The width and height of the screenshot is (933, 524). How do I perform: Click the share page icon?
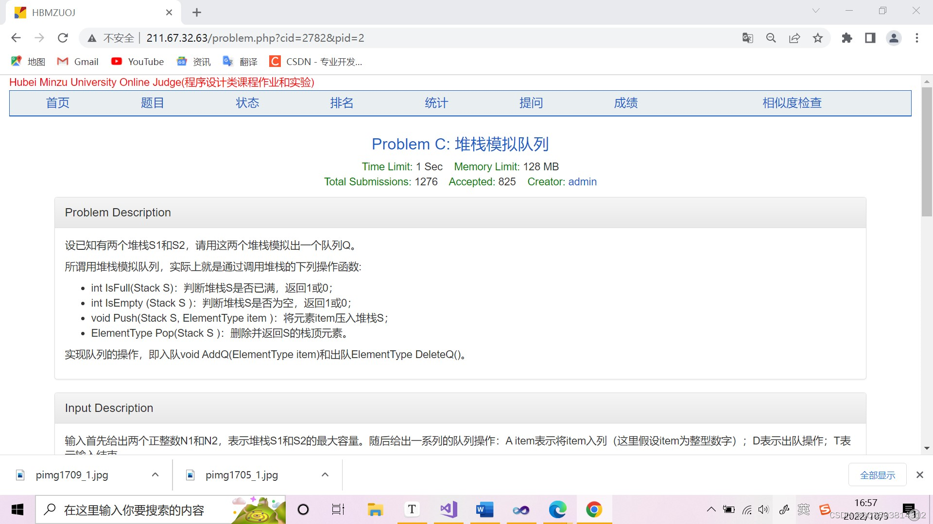click(x=795, y=38)
